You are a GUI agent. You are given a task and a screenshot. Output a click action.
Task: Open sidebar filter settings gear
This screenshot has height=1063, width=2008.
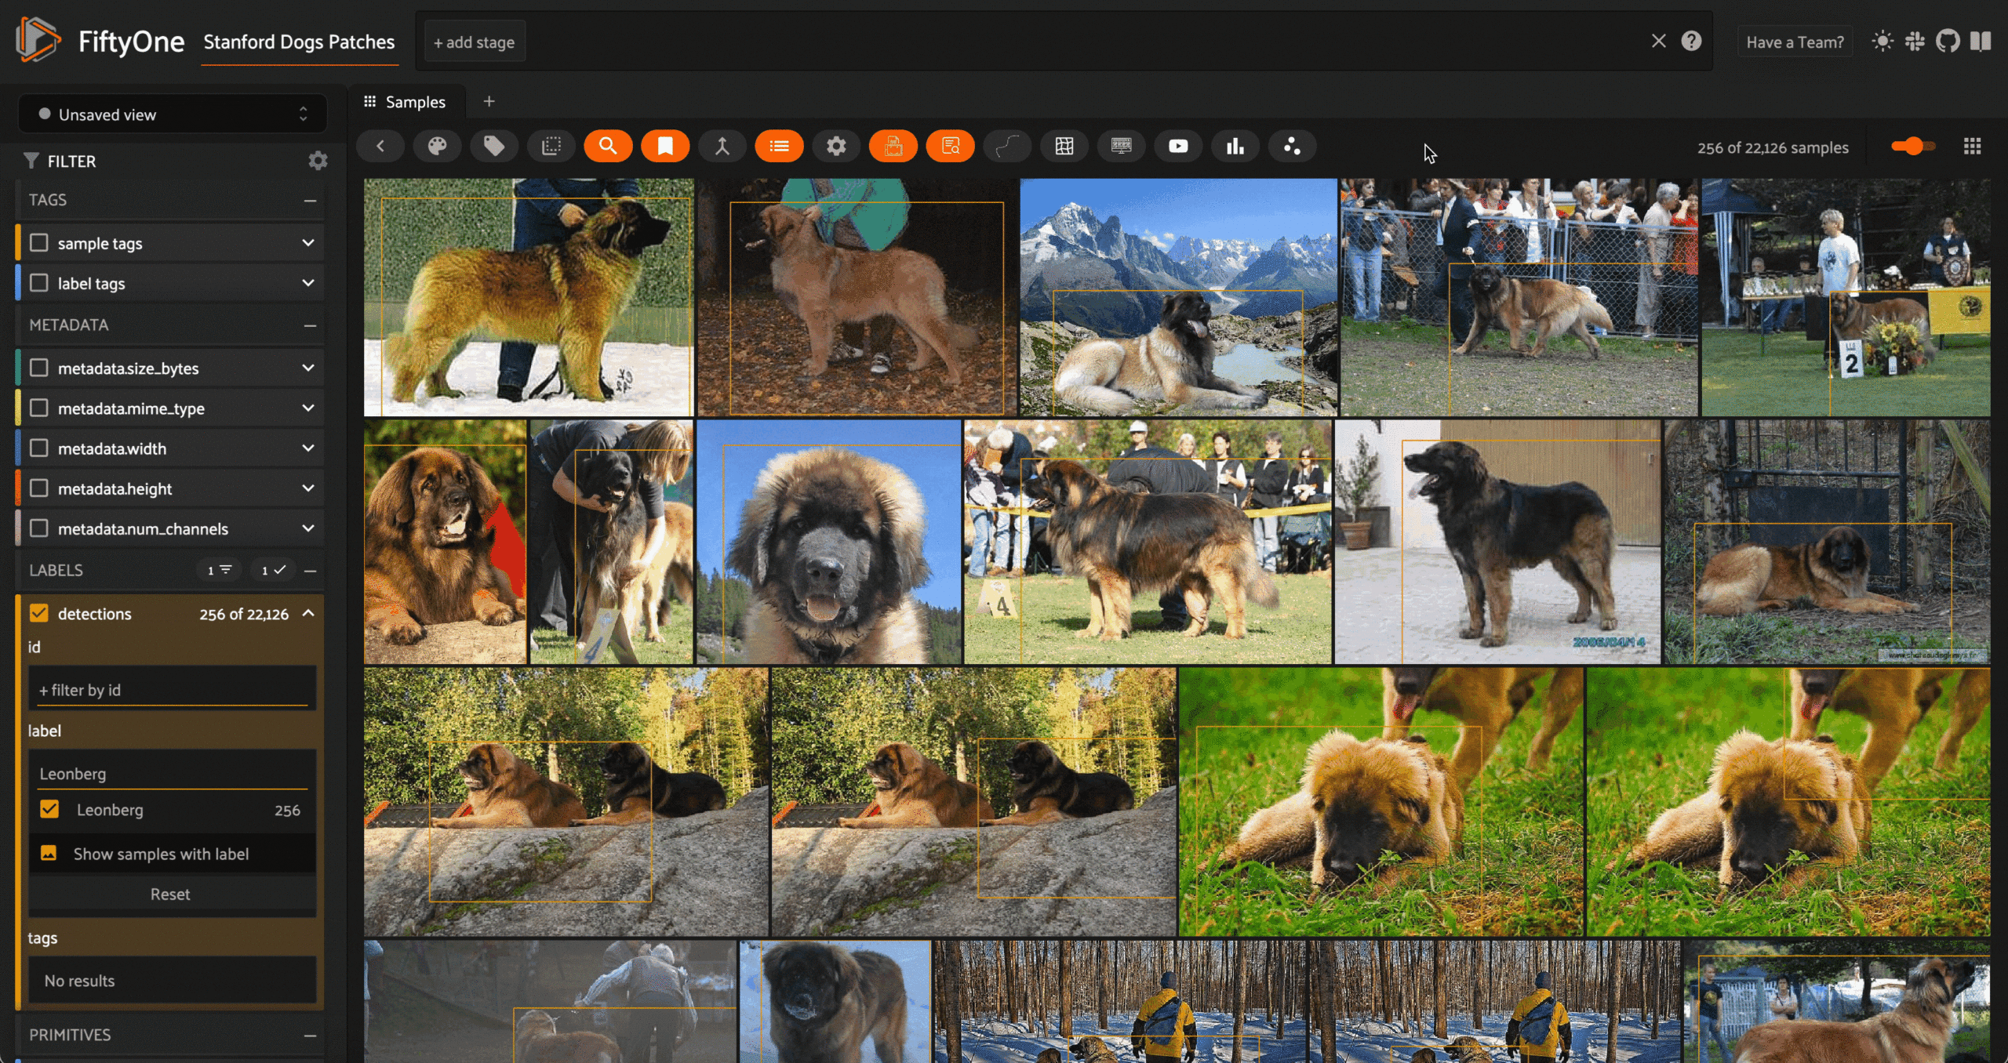[318, 161]
